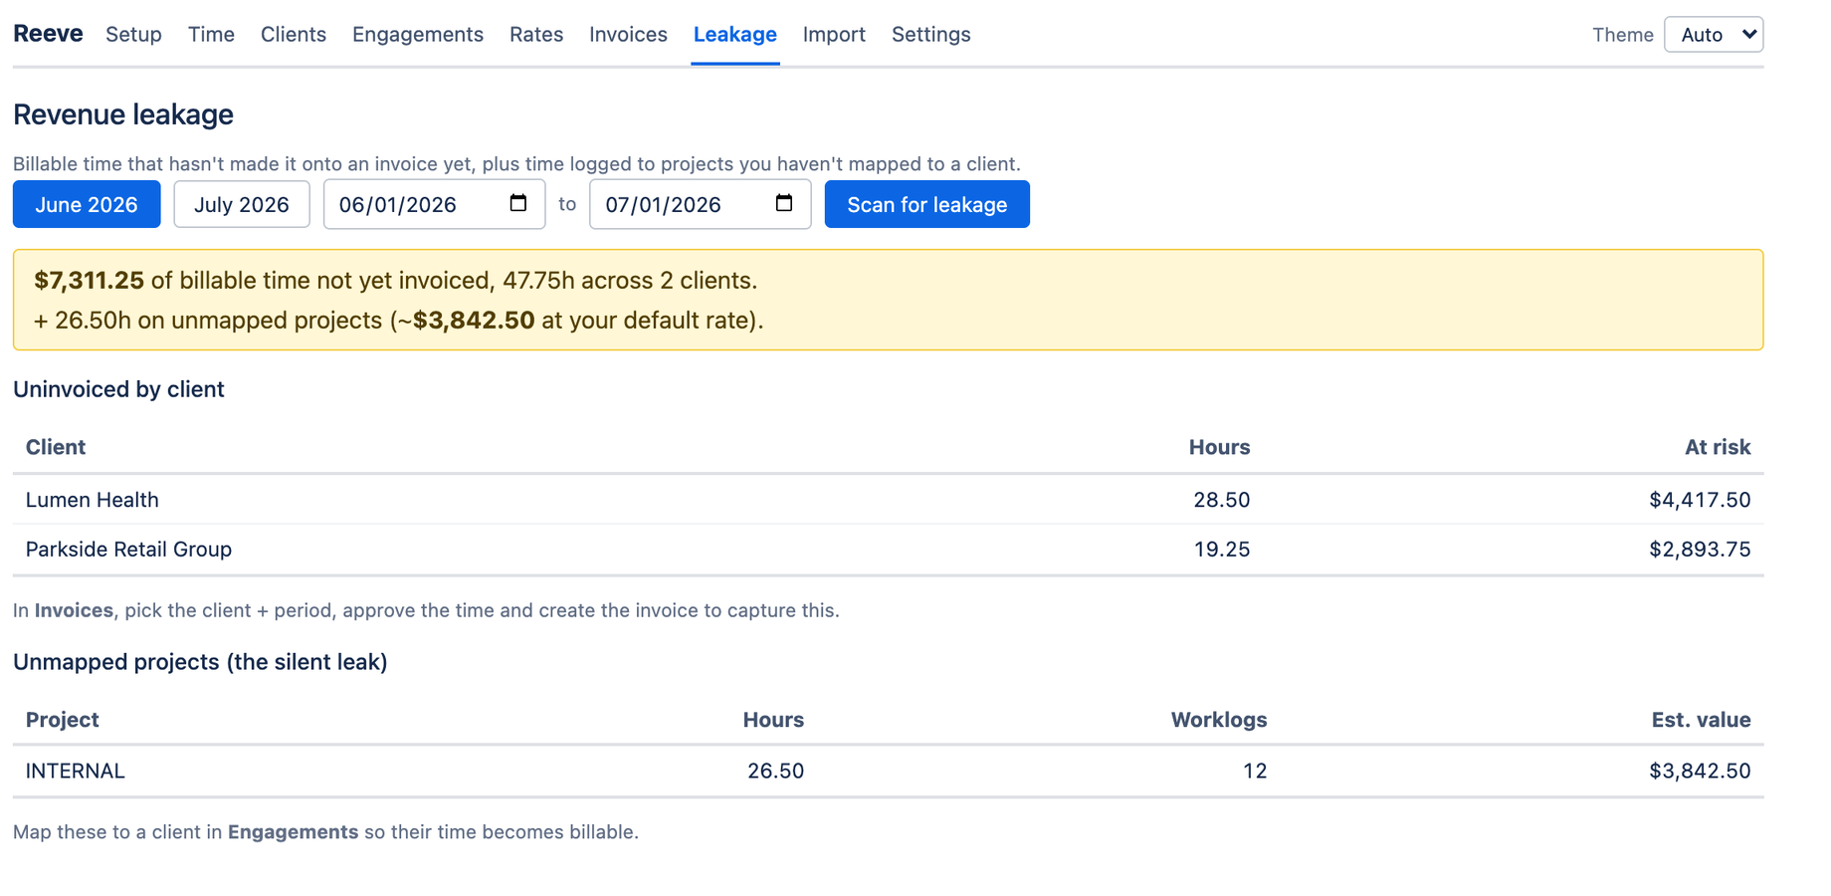1831x896 pixels.
Task: Open the Settings tab
Action: pyautogui.click(x=930, y=35)
